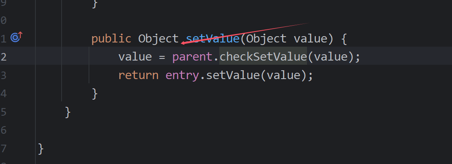Click the final outermost closing brace
This screenshot has width=452, height=164.
pyautogui.click(x=40, y=149)
